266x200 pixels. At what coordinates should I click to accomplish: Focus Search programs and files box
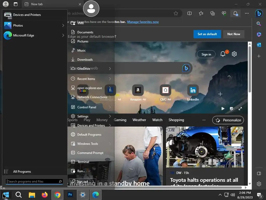click(x=34, y=182)
